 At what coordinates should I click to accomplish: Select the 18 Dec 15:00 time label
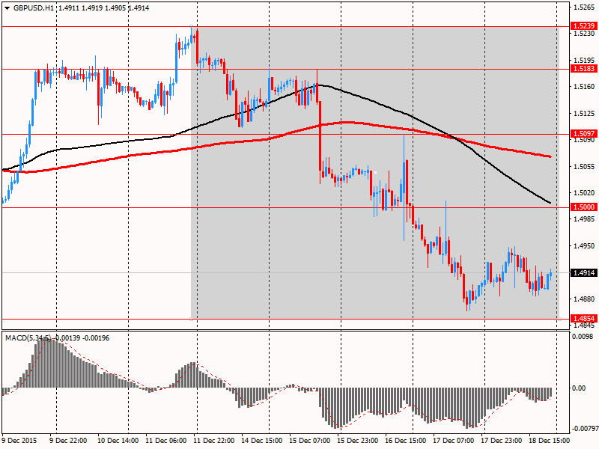click(549, 440)
